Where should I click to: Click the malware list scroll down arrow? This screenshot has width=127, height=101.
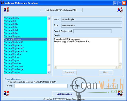tap(49, 72)
